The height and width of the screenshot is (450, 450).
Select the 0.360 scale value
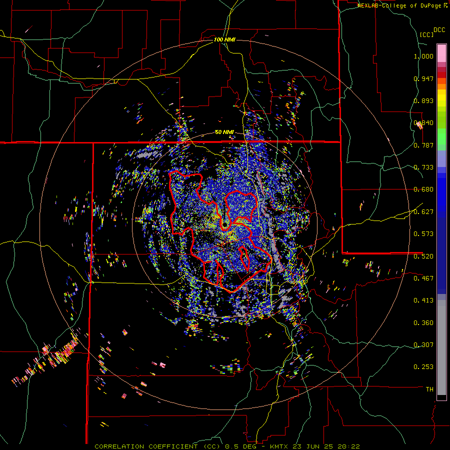[423, 323]
